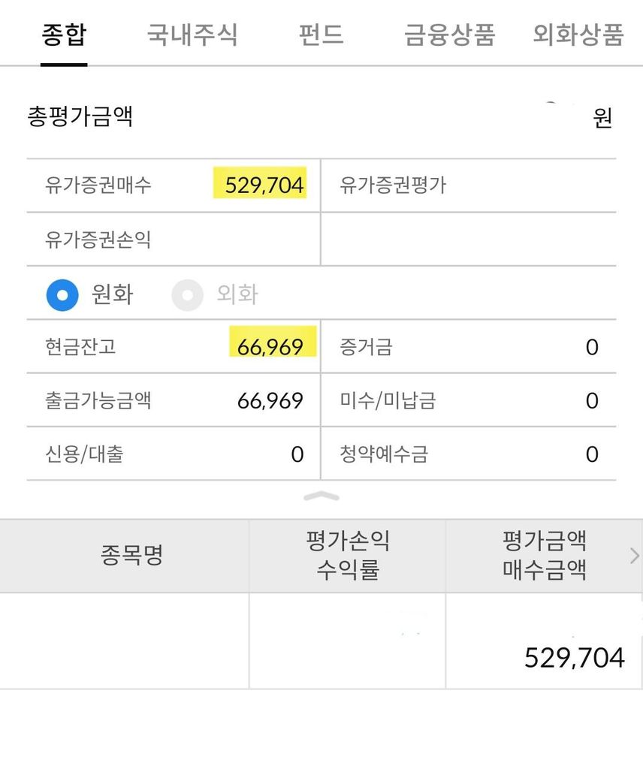The width and height of the screenshot is (643, 781).
Task: Tap the highlighted 유가증권매수 amount 529,704
Action: pyautogui.click(x=264, y=185)
